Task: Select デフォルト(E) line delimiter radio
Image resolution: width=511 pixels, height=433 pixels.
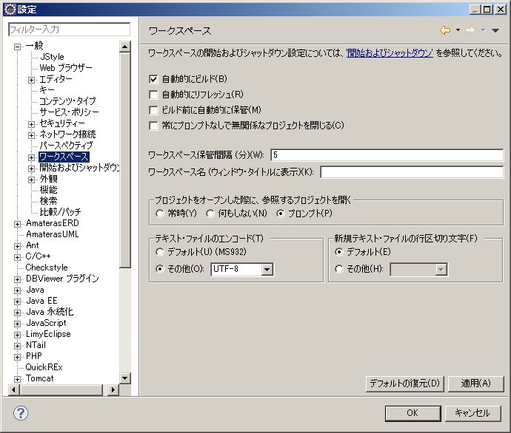Action: (x=339, y=252)
